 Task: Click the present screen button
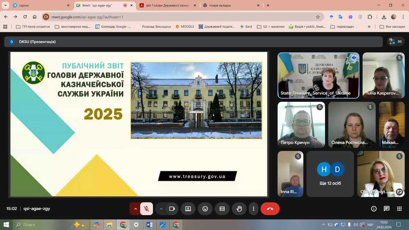(x=188, y=209)
